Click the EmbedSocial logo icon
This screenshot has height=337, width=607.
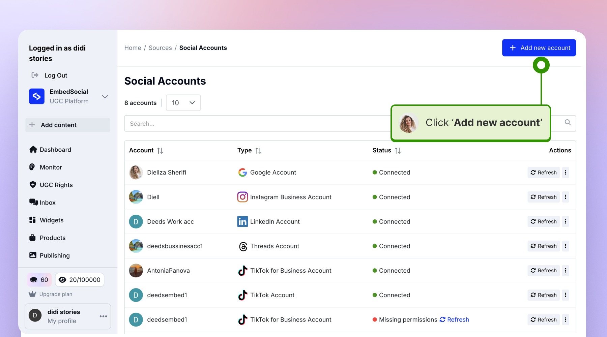point(37,96)
